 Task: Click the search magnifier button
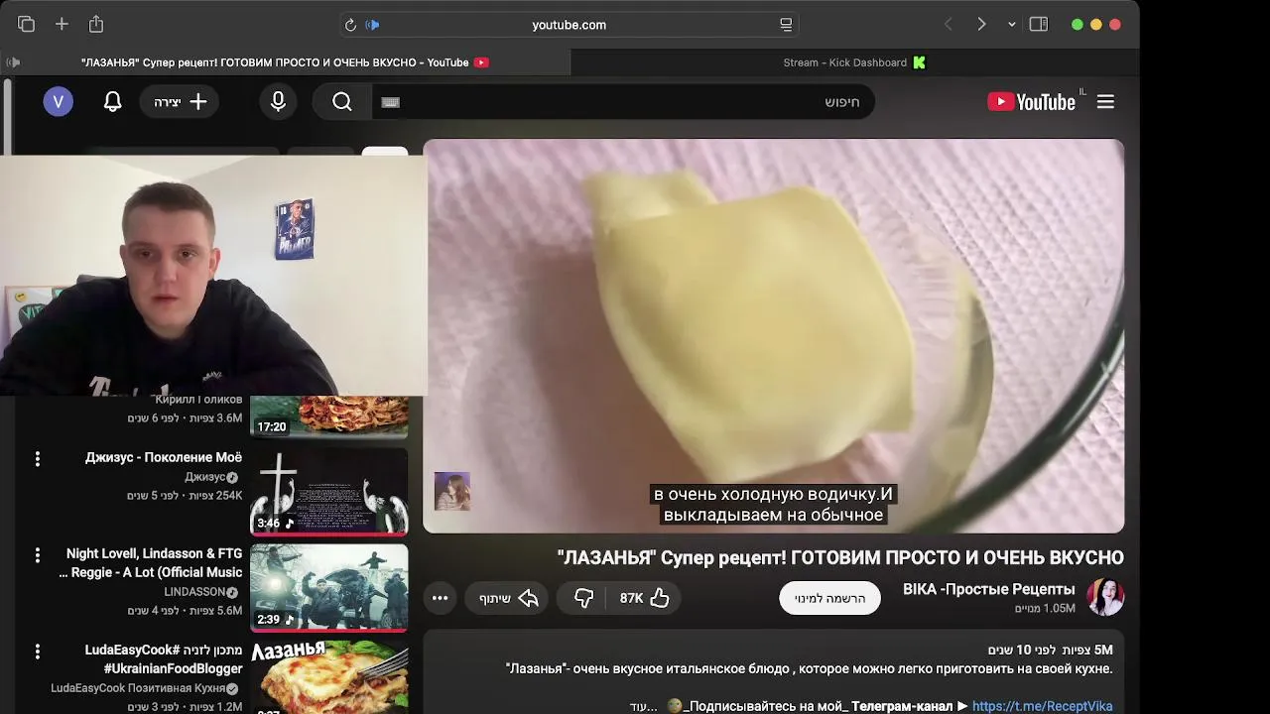tap(342, 102)
